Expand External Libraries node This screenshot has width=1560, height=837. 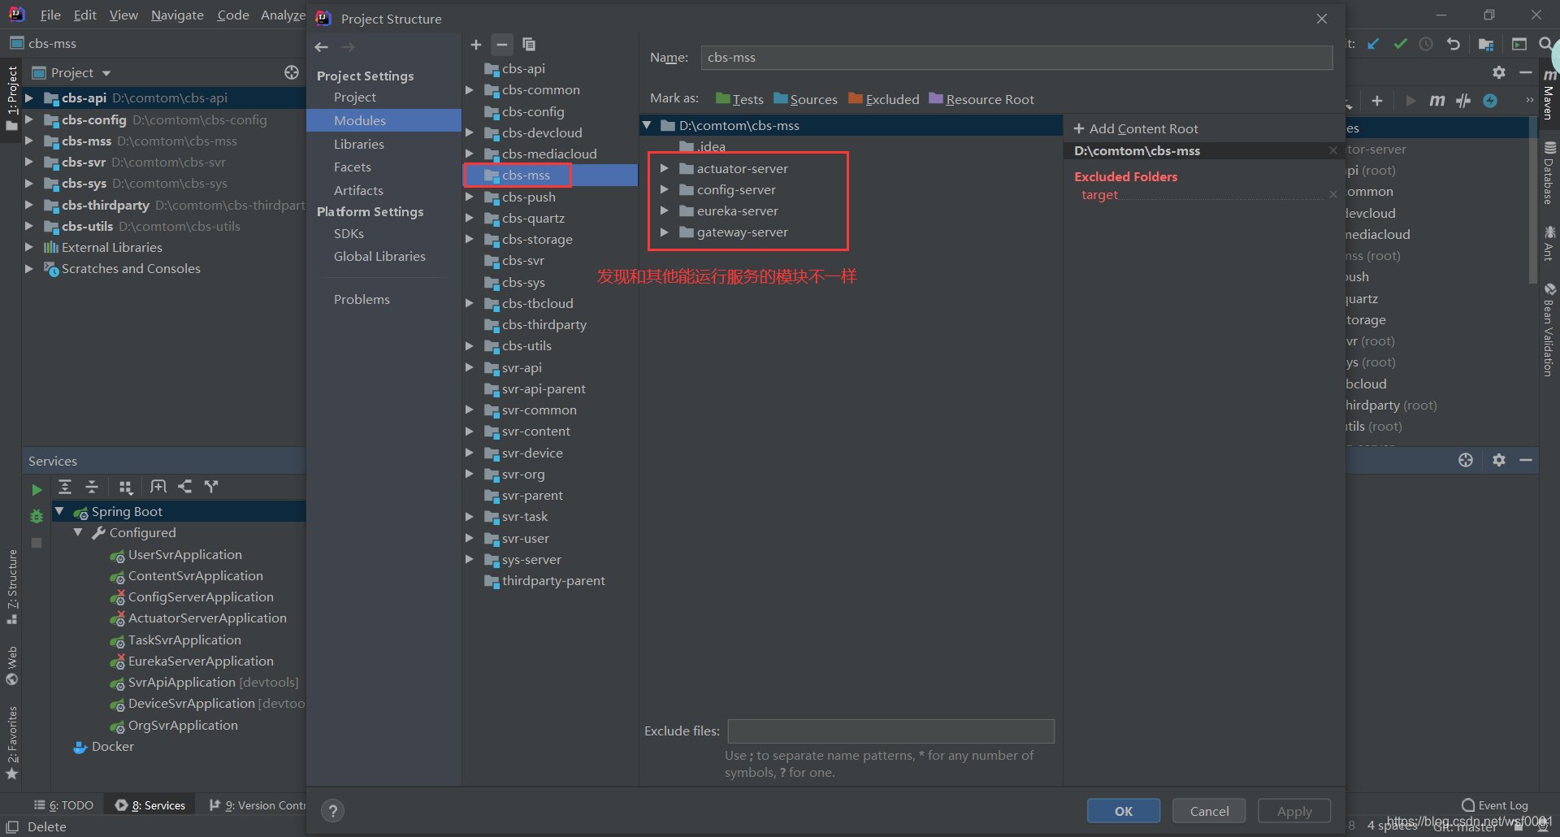[29, 247]
